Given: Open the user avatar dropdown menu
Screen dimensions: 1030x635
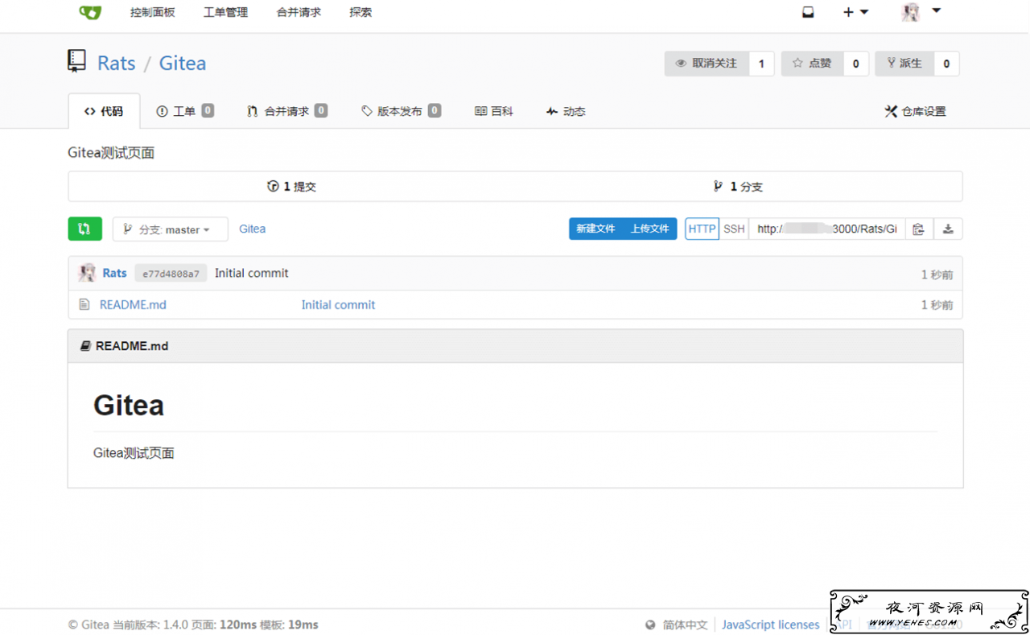Looking at the screenshot, I should [x=921, y=12].
